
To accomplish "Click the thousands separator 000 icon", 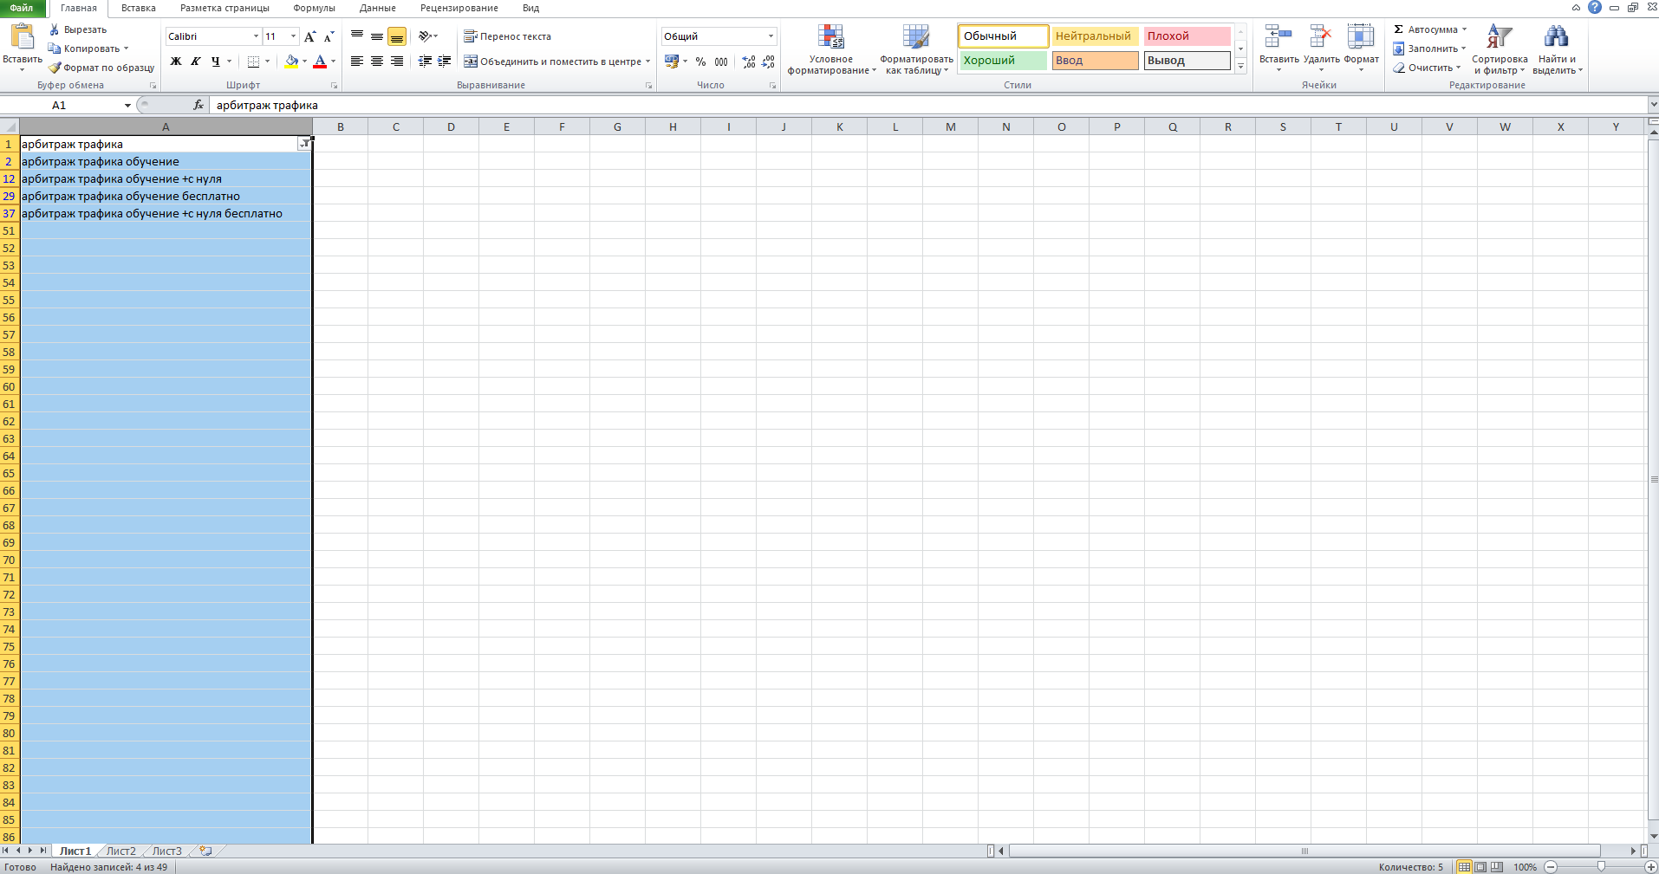I will pos(721,62).
